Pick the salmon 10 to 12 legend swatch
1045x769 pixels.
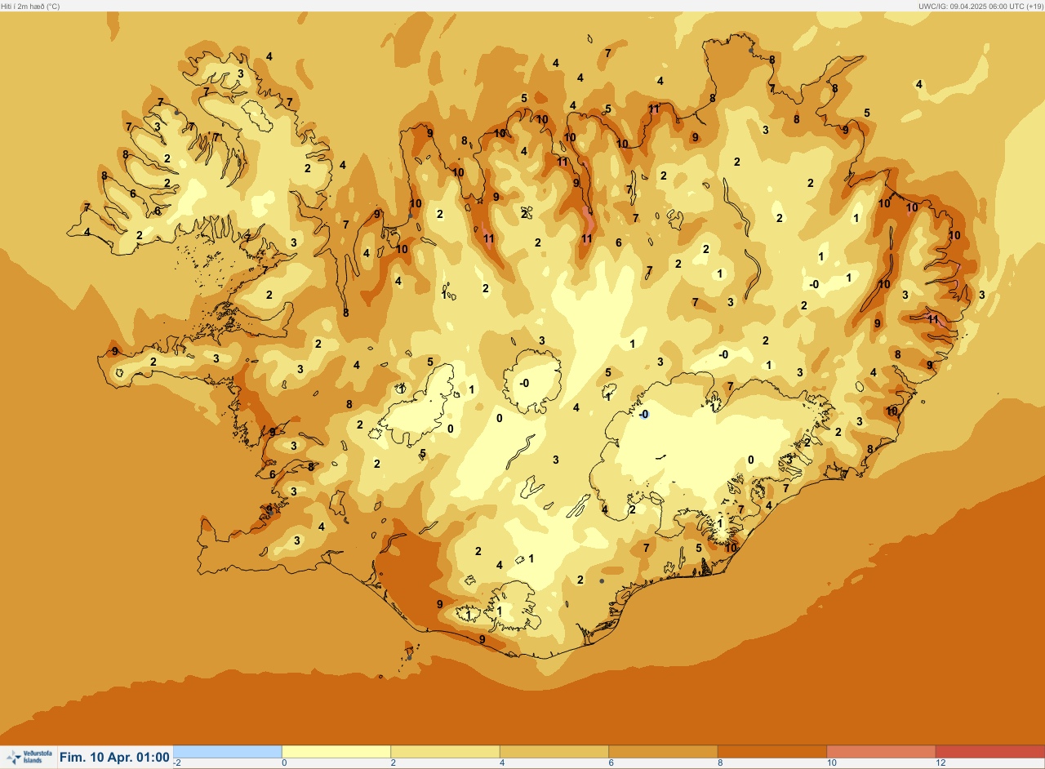pos(881,751)
